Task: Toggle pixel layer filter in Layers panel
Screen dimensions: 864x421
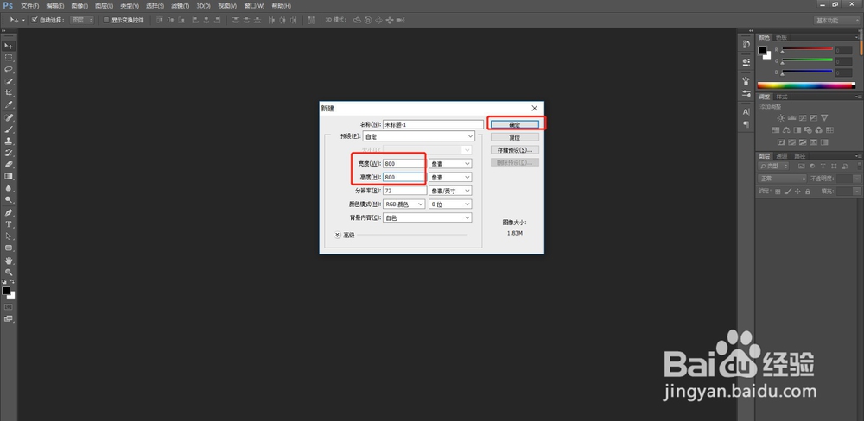Action: pos(801,167)
